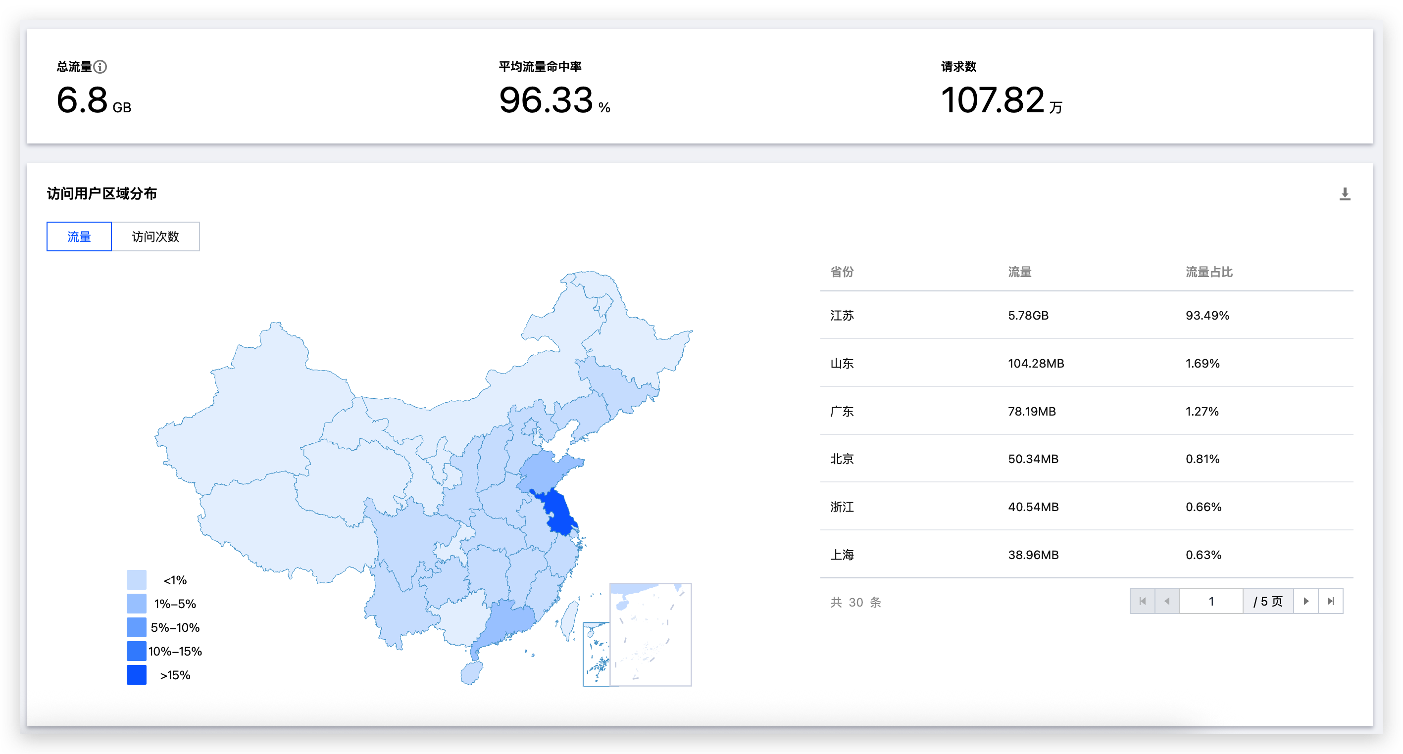The height and width of the screenshot is (754, 1403).
Task: Click the 流量占比 column header
Action: [x=1208, y=272]
